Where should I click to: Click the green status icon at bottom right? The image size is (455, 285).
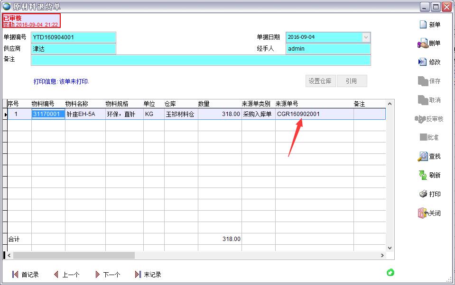390,272
